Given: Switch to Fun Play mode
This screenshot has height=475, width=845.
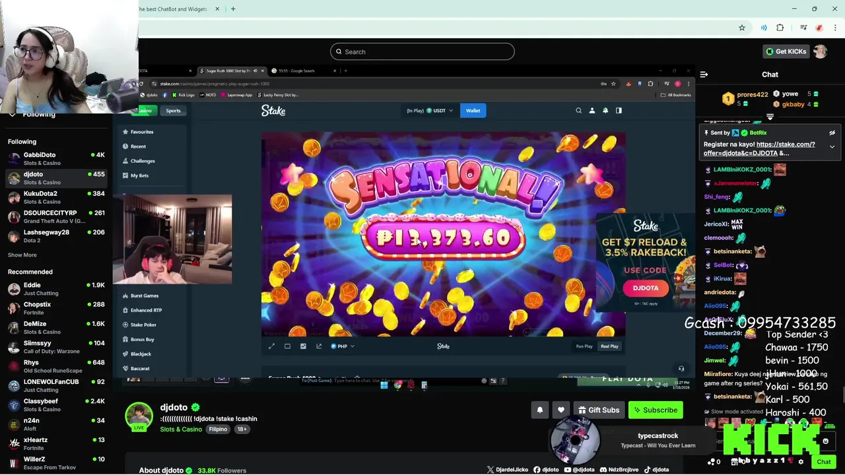Looking at the screenshot, I should point(584,346).
